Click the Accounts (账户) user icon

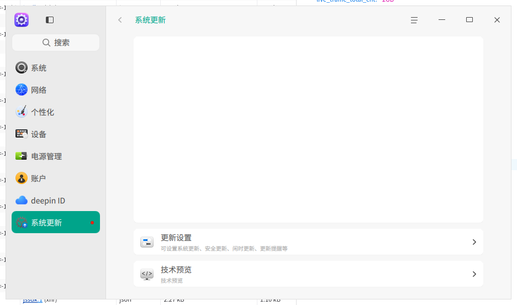(x=22, y=178)
